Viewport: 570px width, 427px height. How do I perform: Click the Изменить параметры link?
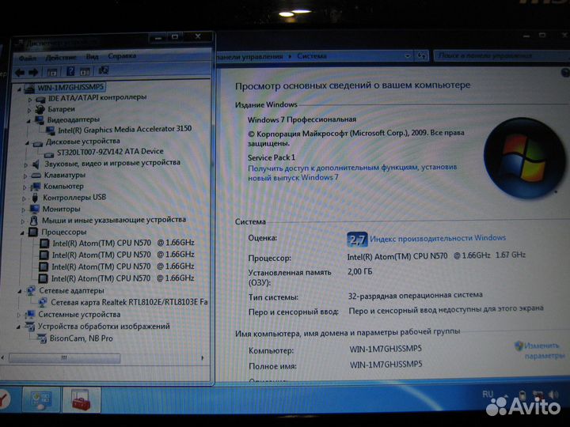click(x=542, y=350)
